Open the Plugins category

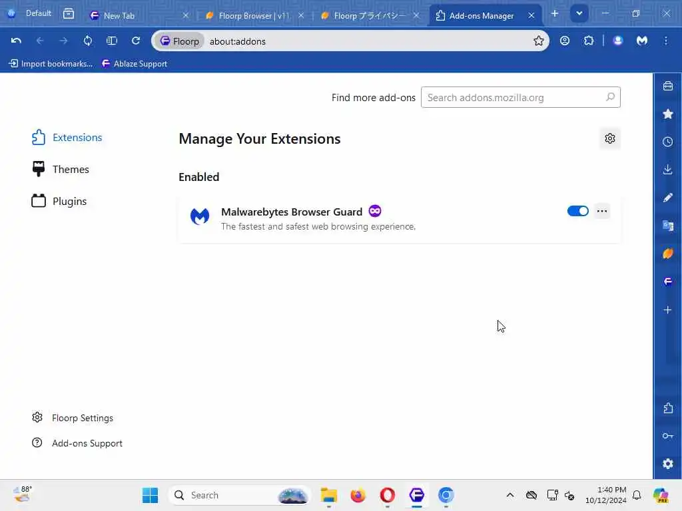[59, 201]
